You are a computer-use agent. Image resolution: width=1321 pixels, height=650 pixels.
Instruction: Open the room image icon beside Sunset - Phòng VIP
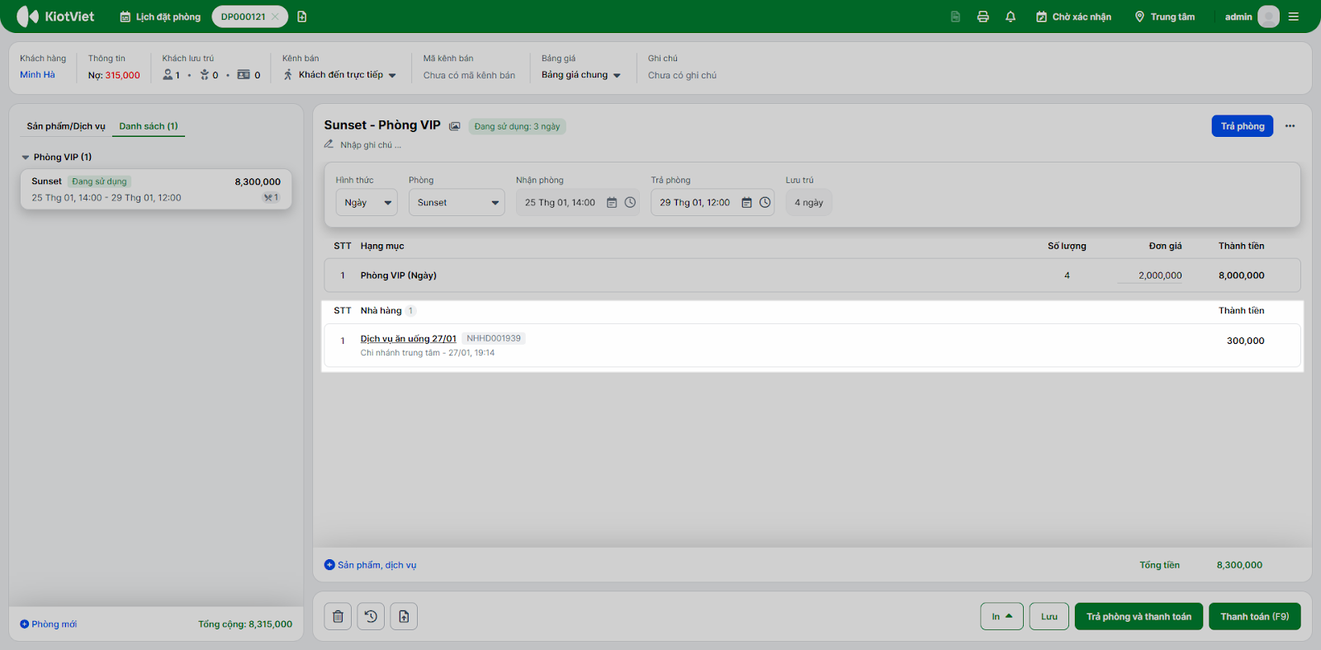(x=454, y=126)
